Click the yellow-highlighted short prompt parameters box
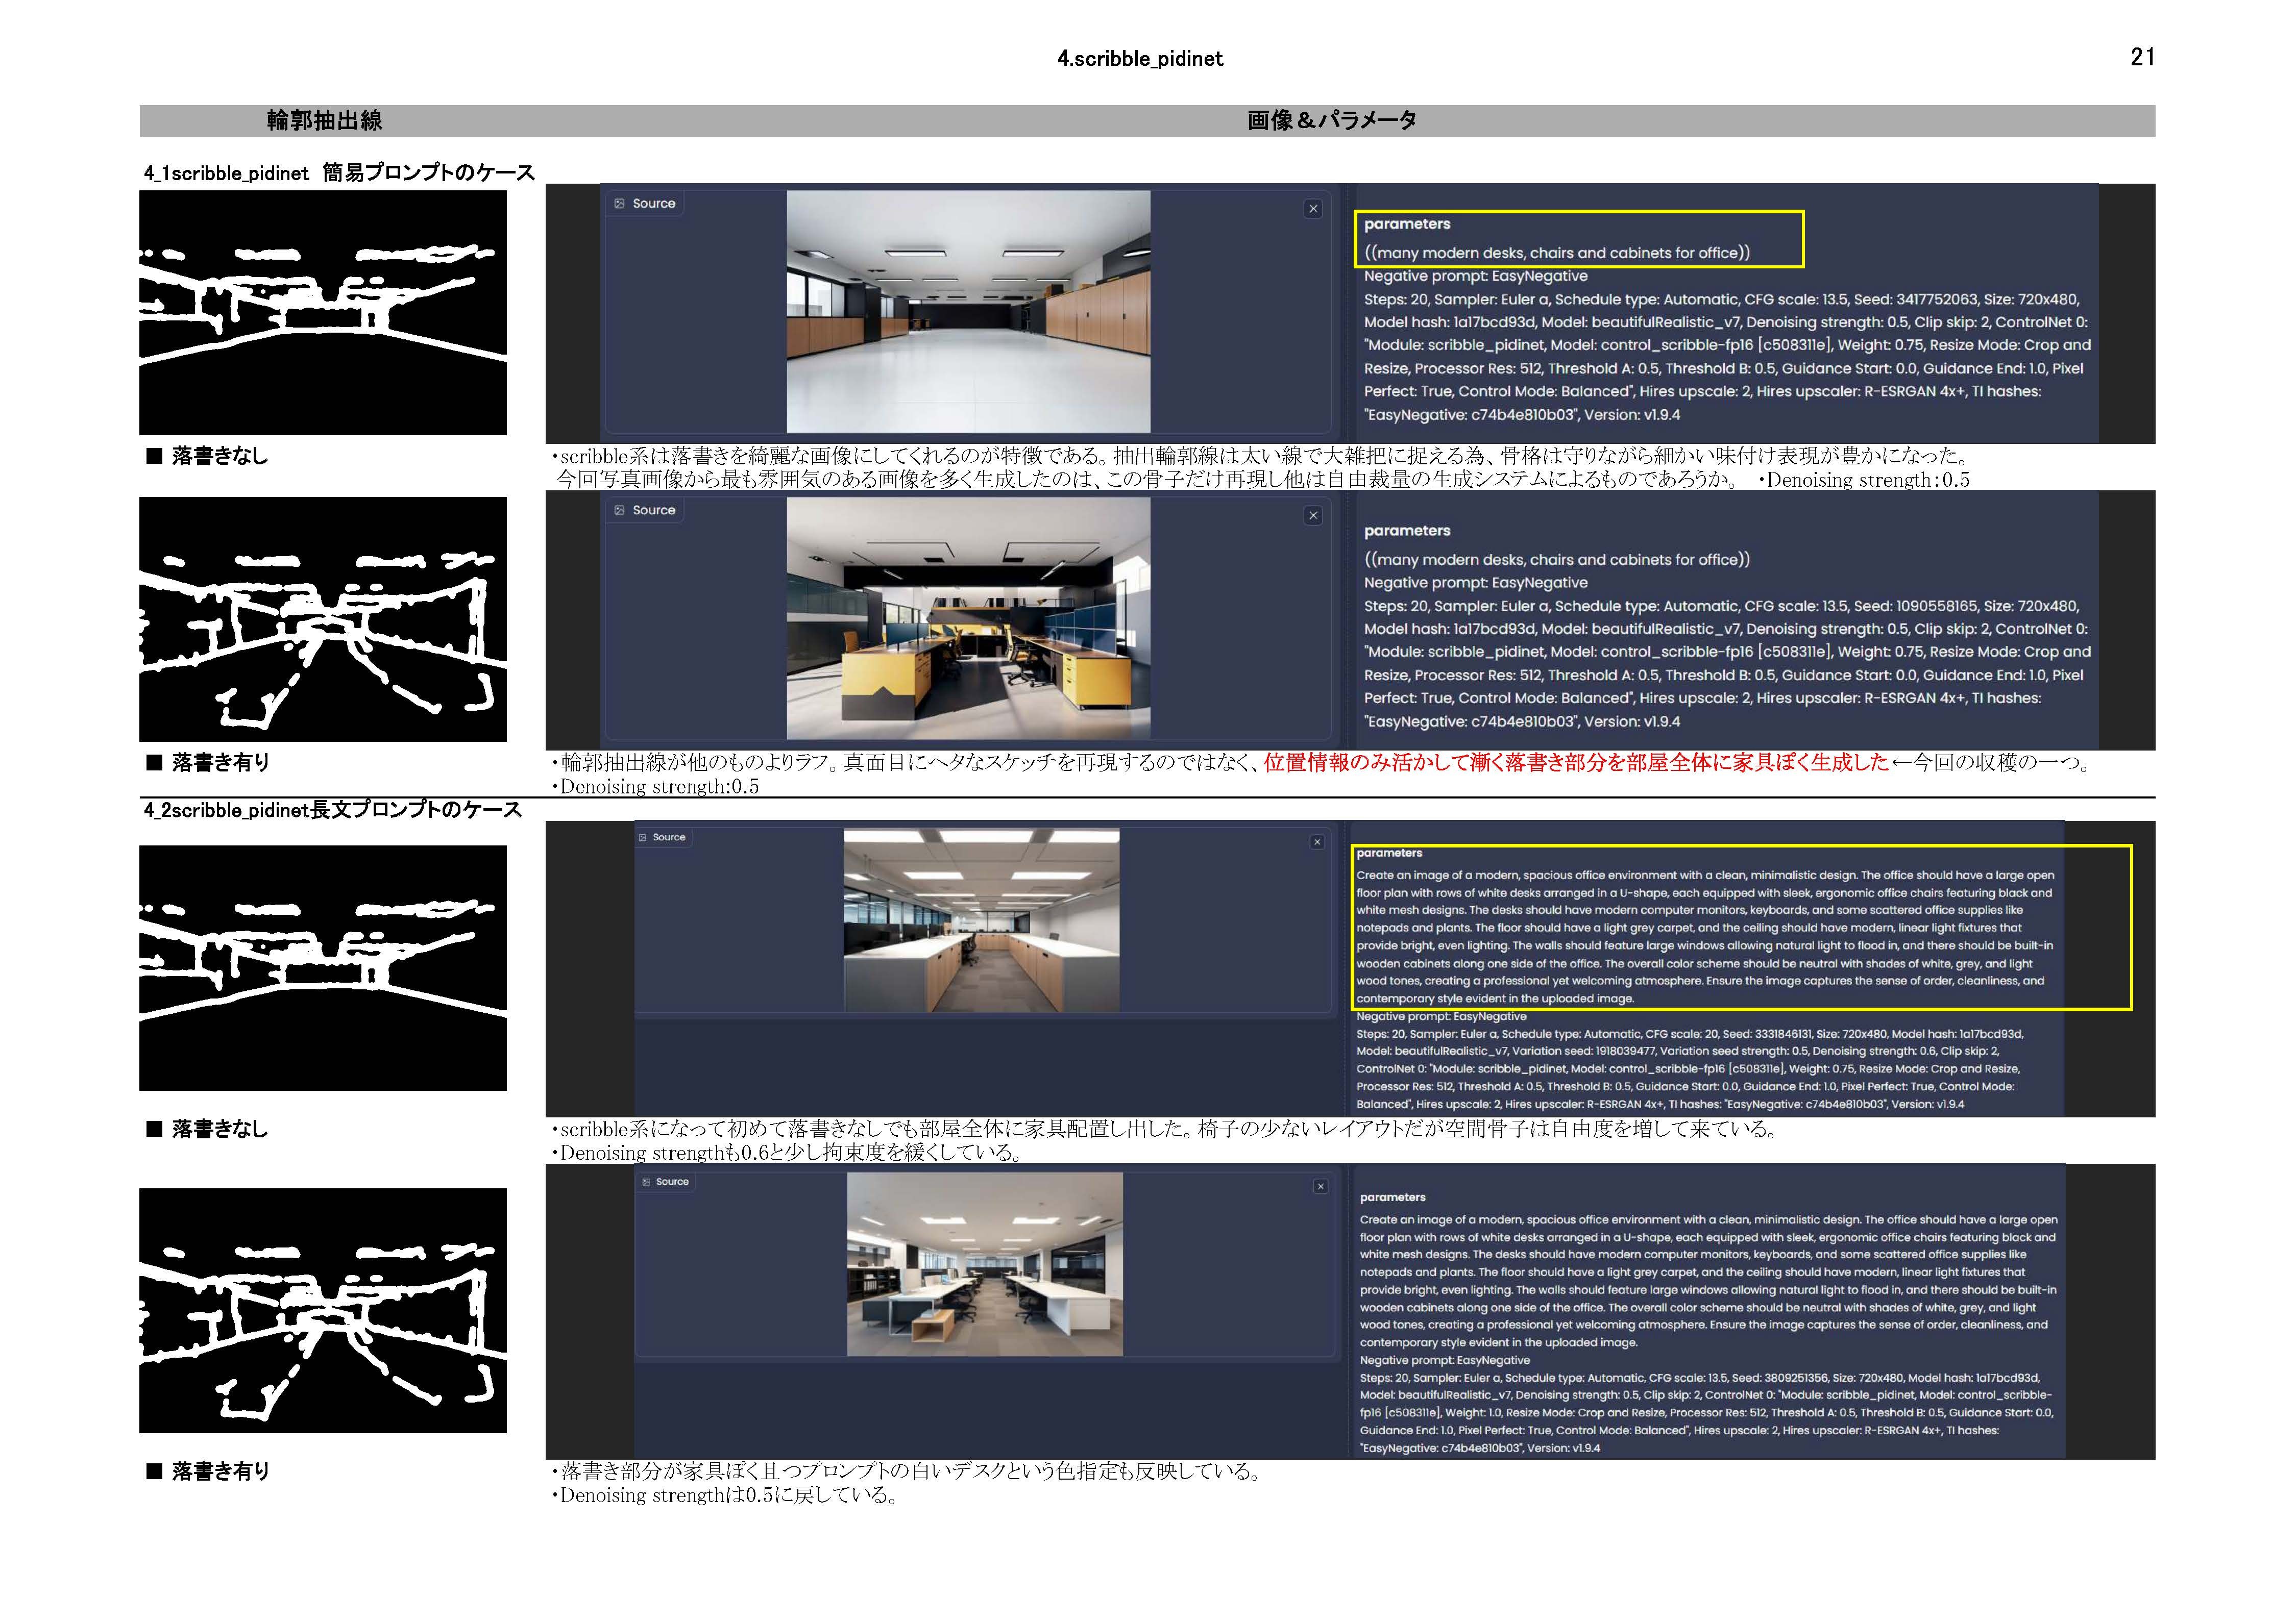 (1578, 239)
